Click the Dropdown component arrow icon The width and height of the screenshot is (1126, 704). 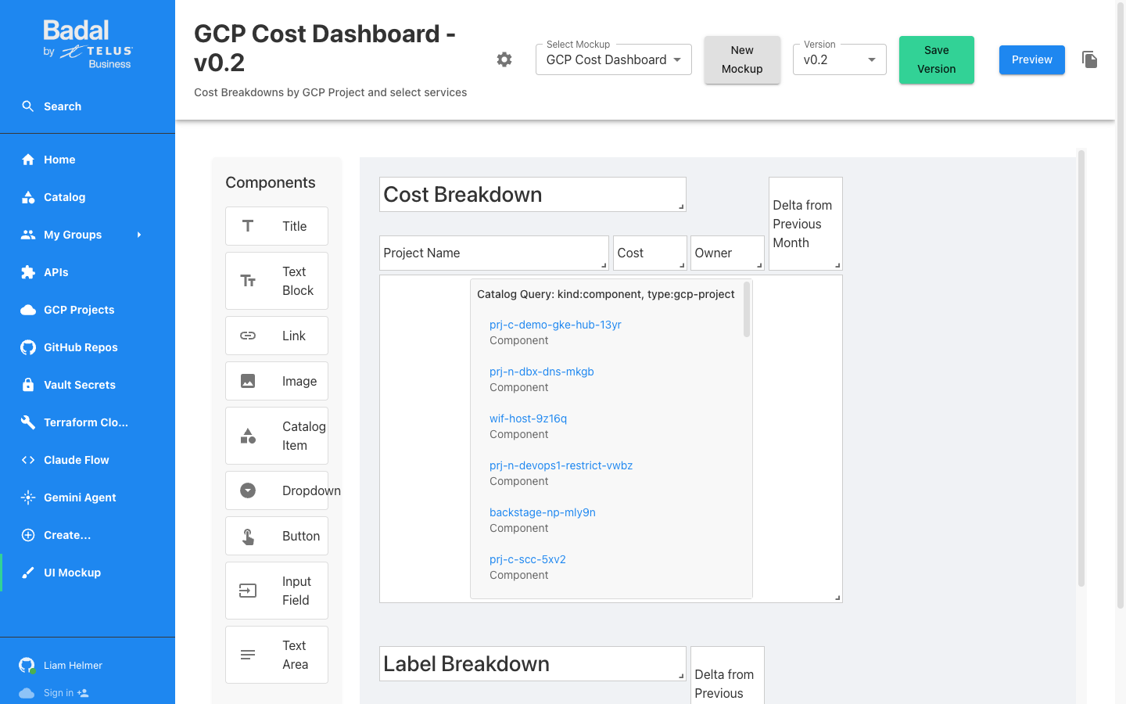248,490
